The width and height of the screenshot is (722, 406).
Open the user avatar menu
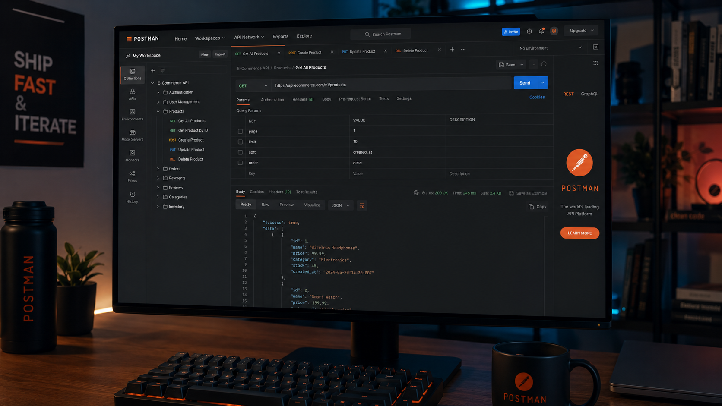554,31
